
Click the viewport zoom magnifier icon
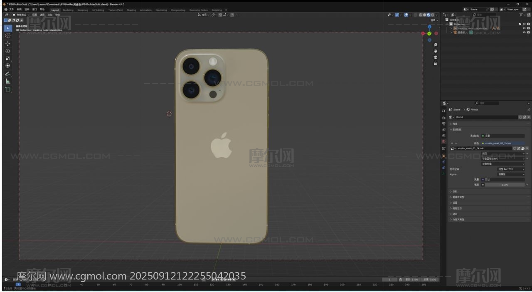pyautogui.click(x=435, y=45)
